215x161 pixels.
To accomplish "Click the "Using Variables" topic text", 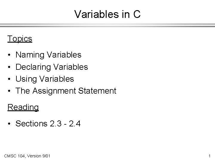I will pos(44,79).
